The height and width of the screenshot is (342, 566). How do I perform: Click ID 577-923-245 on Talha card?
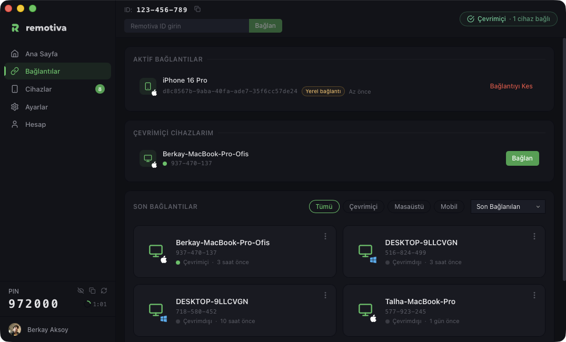[x=405, y=311]
